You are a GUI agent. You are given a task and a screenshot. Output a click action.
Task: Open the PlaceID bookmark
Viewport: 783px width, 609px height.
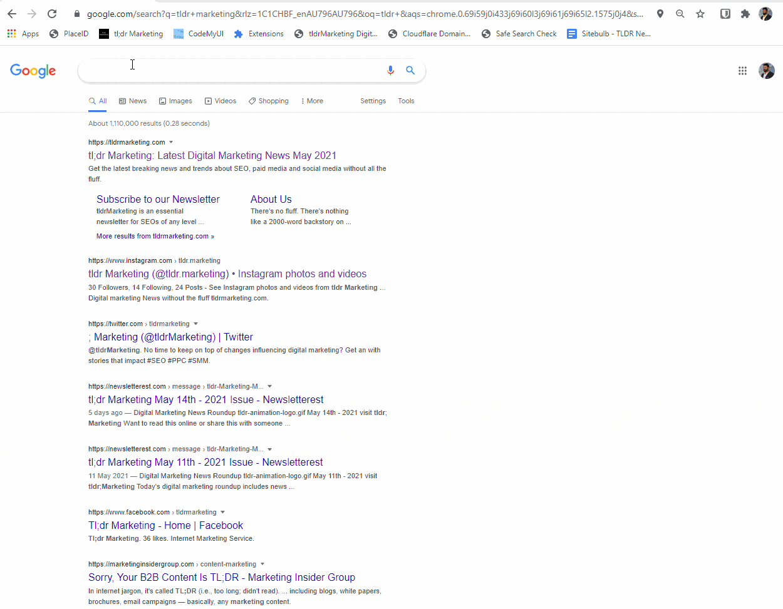tap(69, 34)
